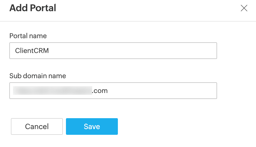Place cursor at the end of the subdomain box

click(x=108, y=91)
